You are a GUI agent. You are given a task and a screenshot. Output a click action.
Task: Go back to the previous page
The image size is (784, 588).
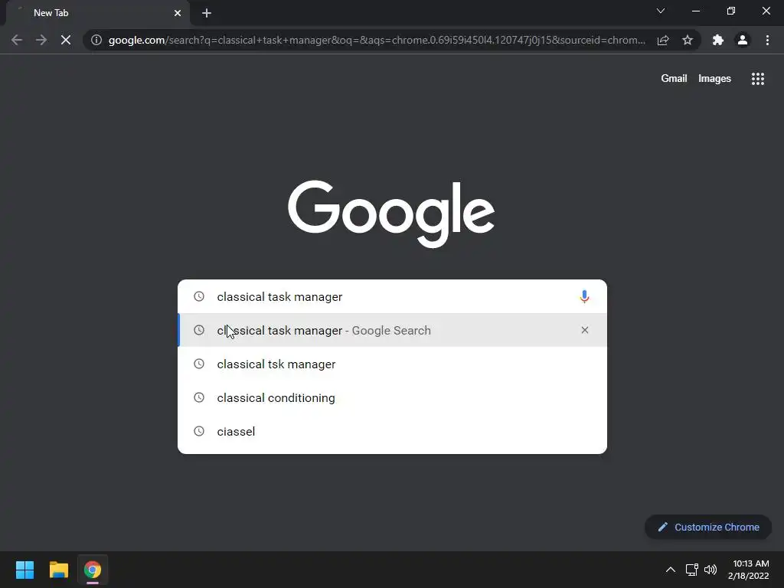pyautogui.click(x=17, y=40)
